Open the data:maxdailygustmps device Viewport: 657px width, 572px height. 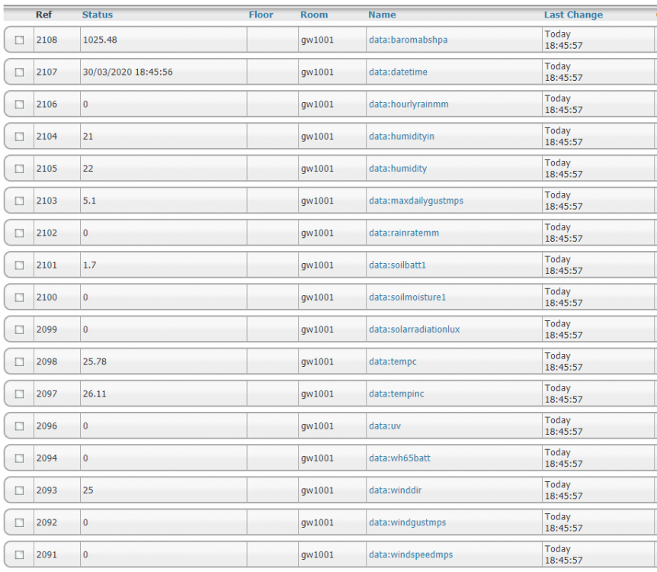(415, 201)
